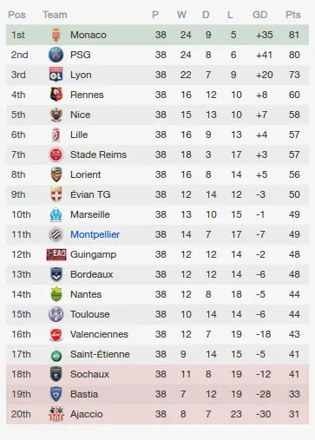Click the Saint-Étienne green badge
This screenshot has height=440, width=315.
(56, 355)
